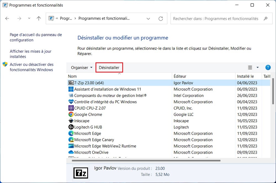Screen dimensions: 276x183
Task: Click the window title bar app icon
Action: pos(5,5)
